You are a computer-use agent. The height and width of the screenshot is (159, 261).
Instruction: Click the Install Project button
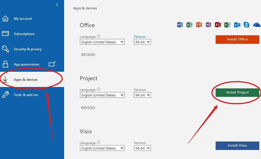point(237,93)
